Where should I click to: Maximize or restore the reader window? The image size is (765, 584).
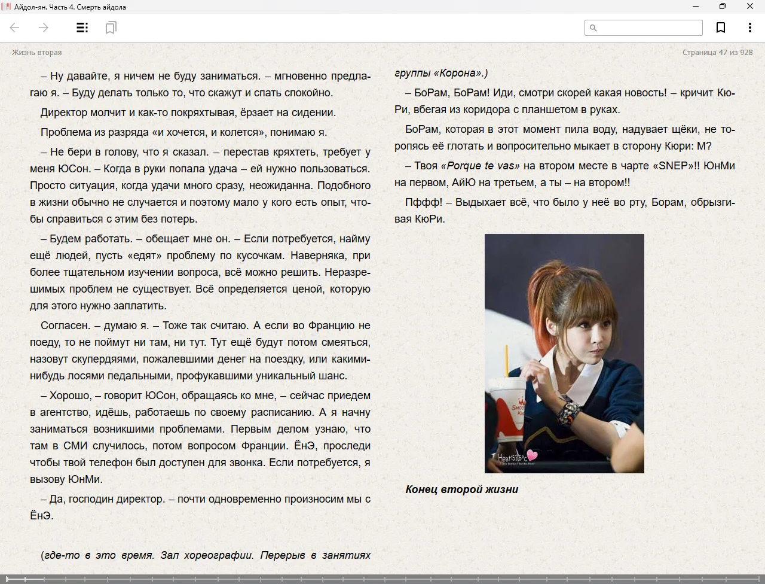(x=723, y=7)
